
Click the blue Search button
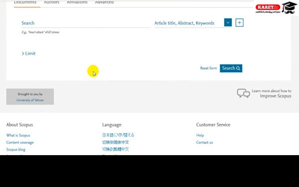[x=231, y=68]
